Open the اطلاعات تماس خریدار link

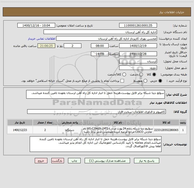coord(42,39)
